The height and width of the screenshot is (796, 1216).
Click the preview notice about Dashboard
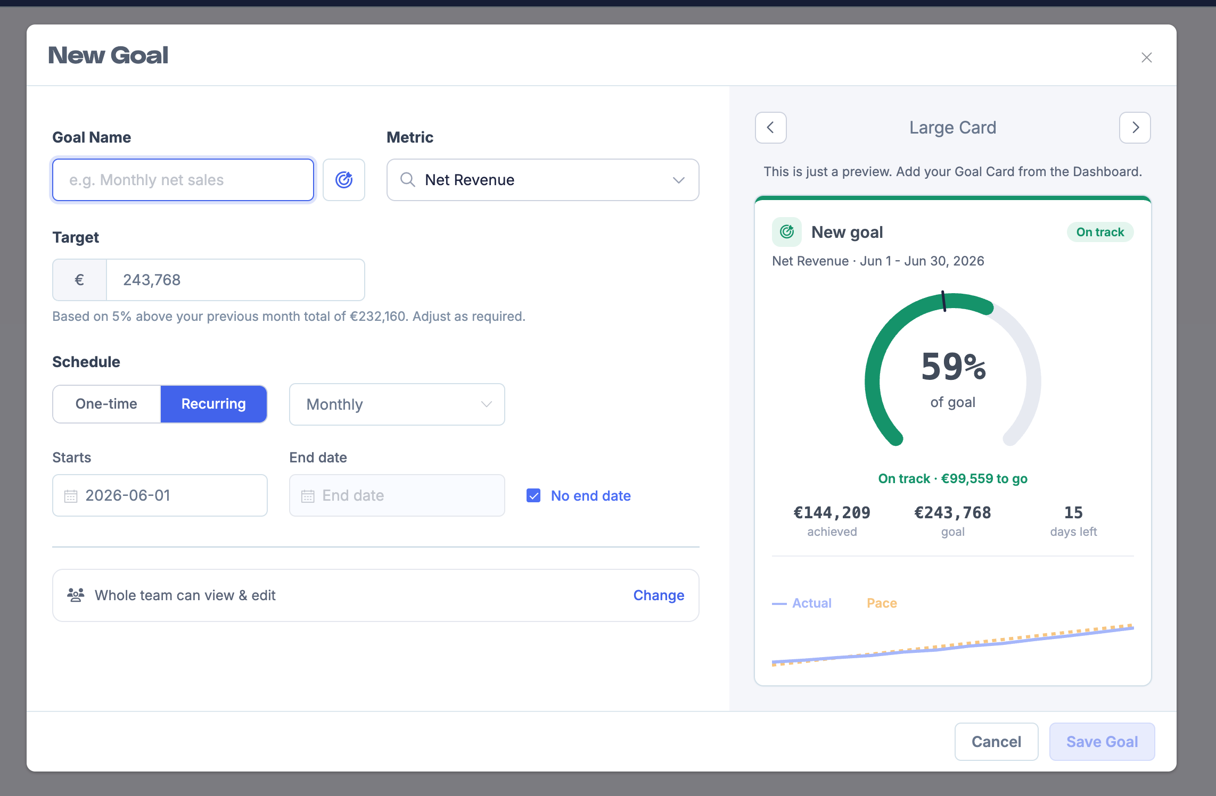(x=952, y=172)
